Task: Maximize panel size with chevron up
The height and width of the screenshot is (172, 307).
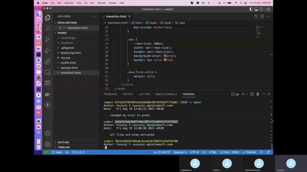Action: (x=264, y=94)
